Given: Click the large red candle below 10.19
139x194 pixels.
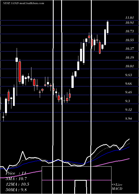Looking at the screenshot, I should pyautogui.click(x=20, y=72).
